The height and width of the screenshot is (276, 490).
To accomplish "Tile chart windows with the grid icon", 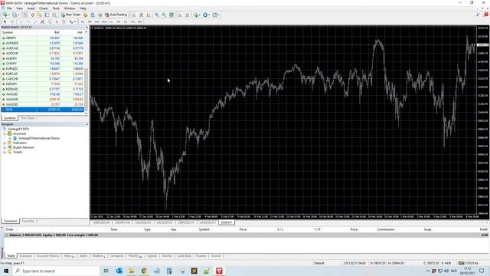I will tap(171, 15).
